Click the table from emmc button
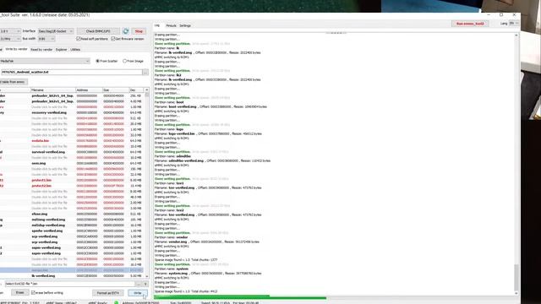The height and width of the screenshot is (304, 541). [14, 82]
